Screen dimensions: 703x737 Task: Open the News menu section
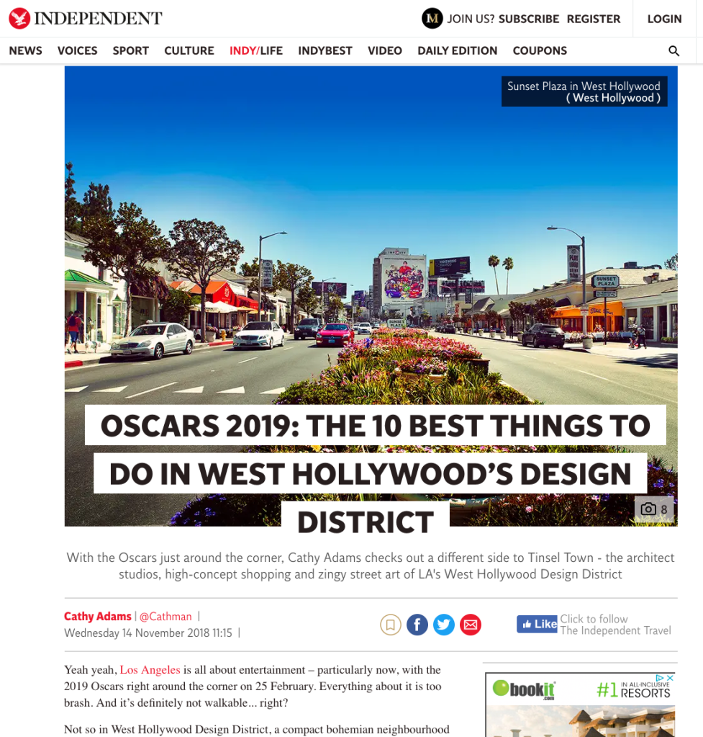[x=25, y=50]
